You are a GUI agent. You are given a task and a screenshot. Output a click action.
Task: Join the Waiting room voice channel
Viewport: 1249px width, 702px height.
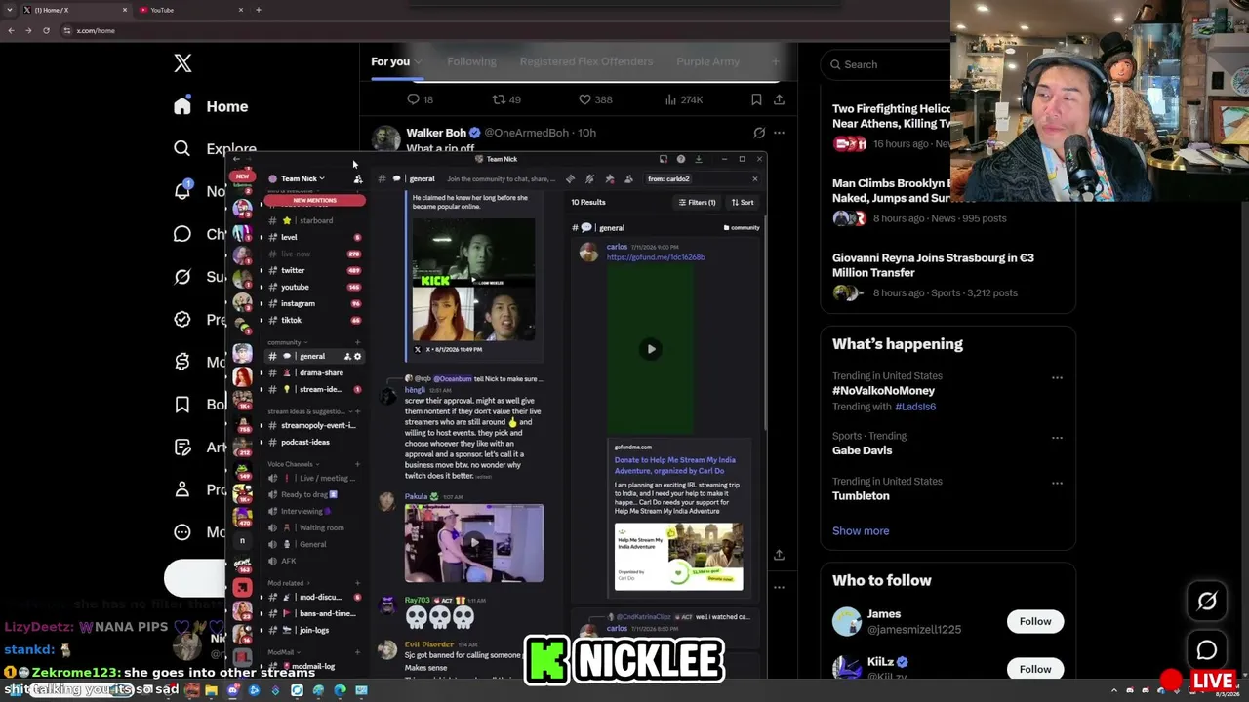[314, 528]
